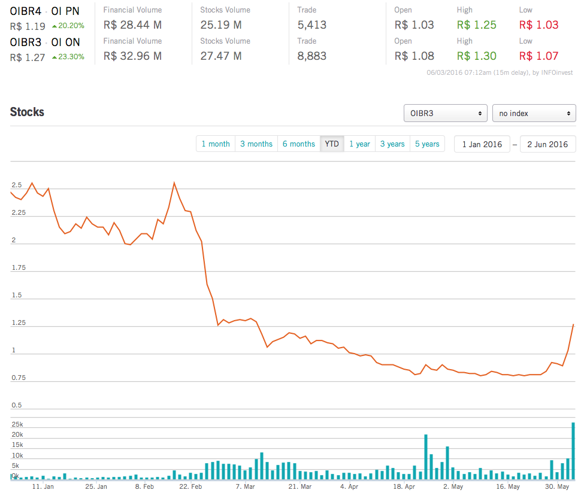Select the 1 month range
This screenshot has height=496, width=584.
pos(216,144)
